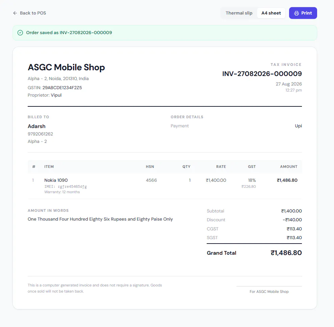The height and width of the screenshot is (327, 334).
Task: Click the AMOUNT column header
Action: (x=289, y=167)
